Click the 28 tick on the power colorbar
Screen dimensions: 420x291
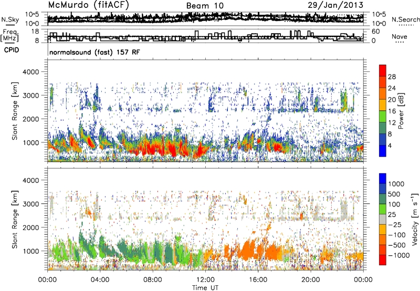point(392,77)
